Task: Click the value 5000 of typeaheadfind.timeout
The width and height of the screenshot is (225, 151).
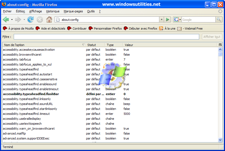Action: [x=127, y=114]
